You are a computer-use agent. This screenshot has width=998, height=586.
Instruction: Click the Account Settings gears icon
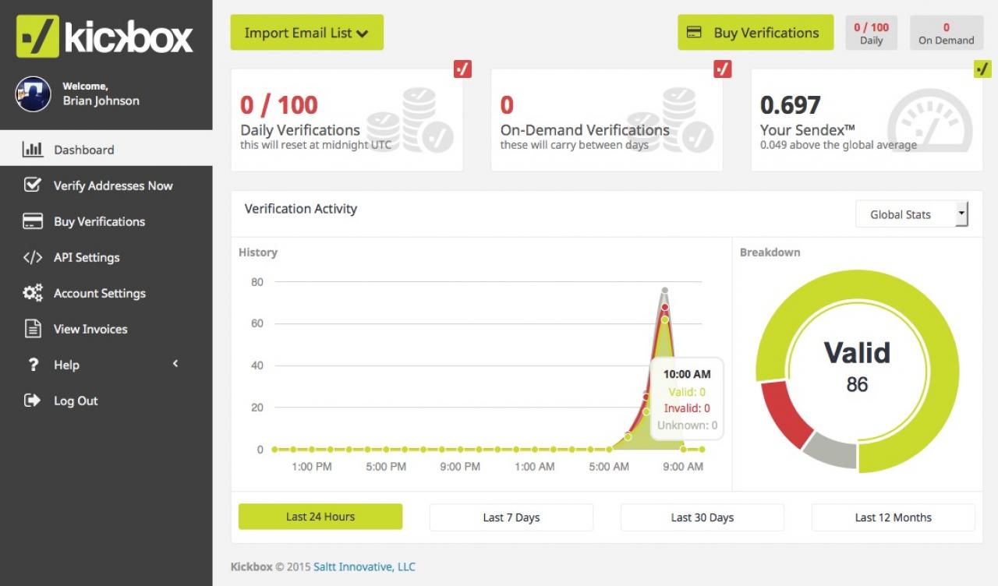(x=33, y=292)
